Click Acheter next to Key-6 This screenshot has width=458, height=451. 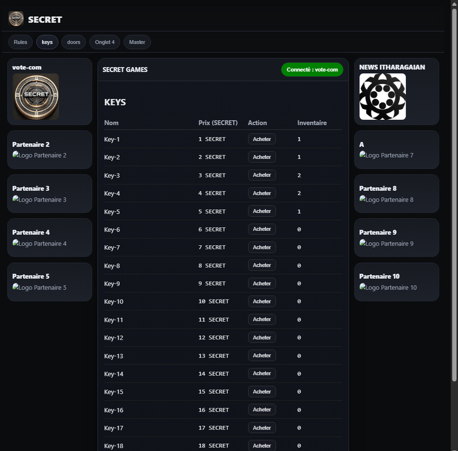[x=262, y=229]
